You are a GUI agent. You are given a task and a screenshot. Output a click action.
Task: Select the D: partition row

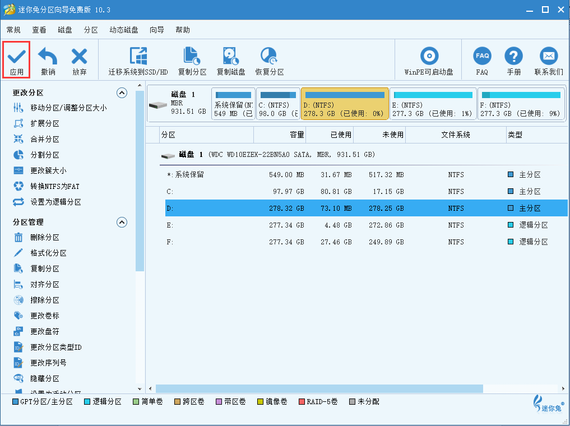click(367, 209)
